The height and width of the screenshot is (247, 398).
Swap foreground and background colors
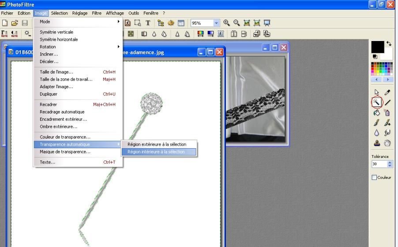pos(389,43)
